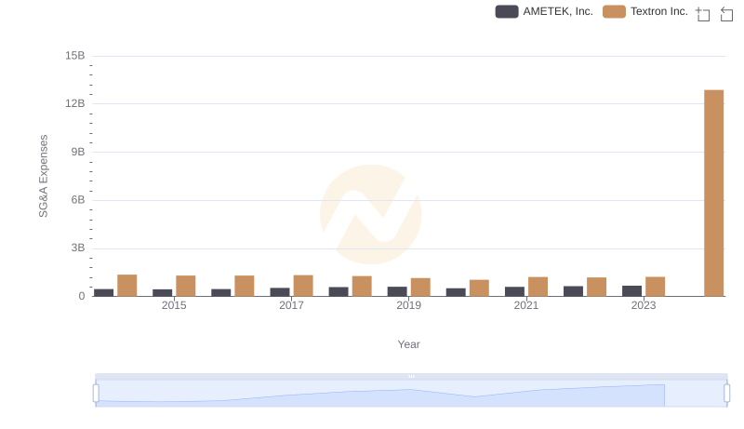Click the 12B y-axis label
This screenshot has width=744, height=429.
pyautogui.click(x=75, y=103)
